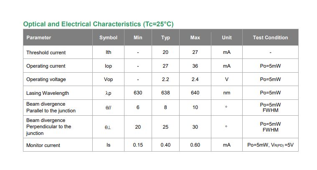Select the Vop symbol cell

click(x=108, y=79)
